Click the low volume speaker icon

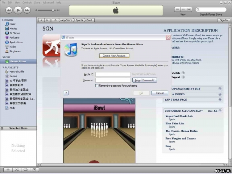(36, 10)
